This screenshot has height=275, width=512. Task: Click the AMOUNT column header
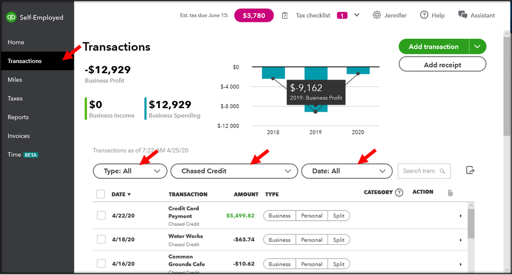point(246,194)
